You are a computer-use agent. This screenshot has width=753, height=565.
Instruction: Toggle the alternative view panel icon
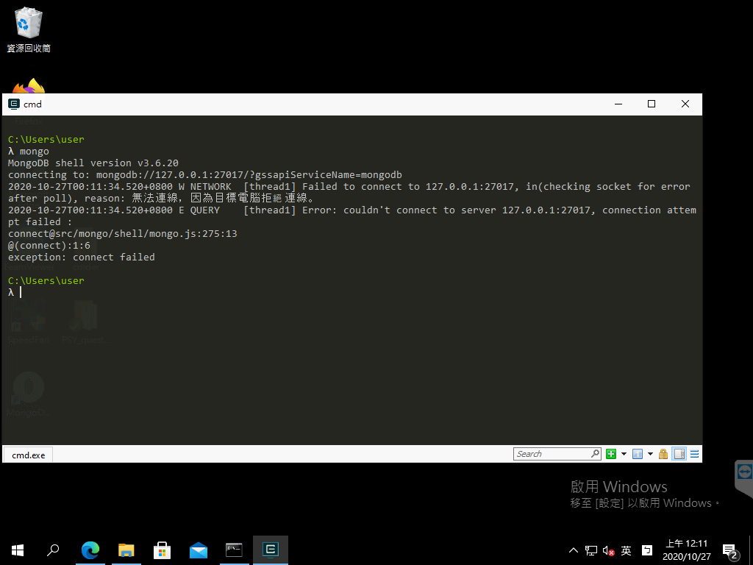click(679, 454)
